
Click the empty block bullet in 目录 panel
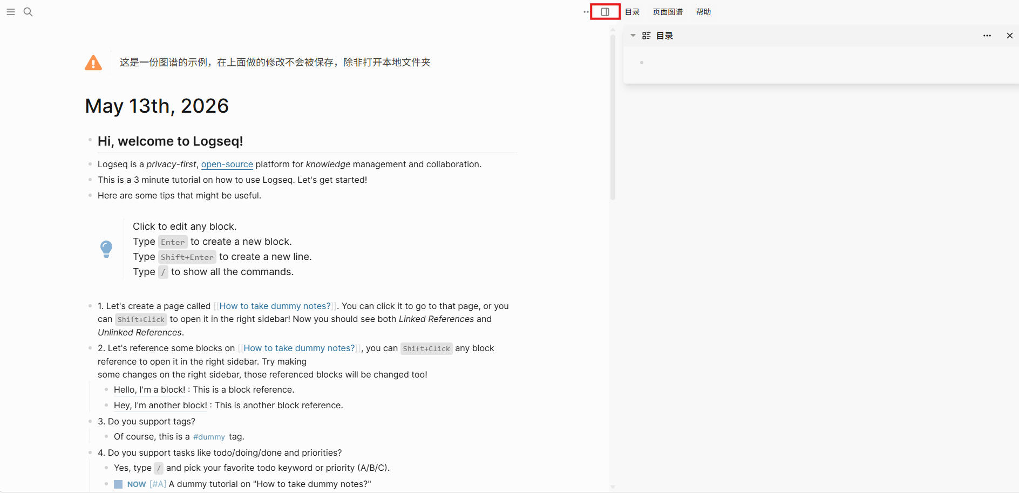tap(641, 63)
